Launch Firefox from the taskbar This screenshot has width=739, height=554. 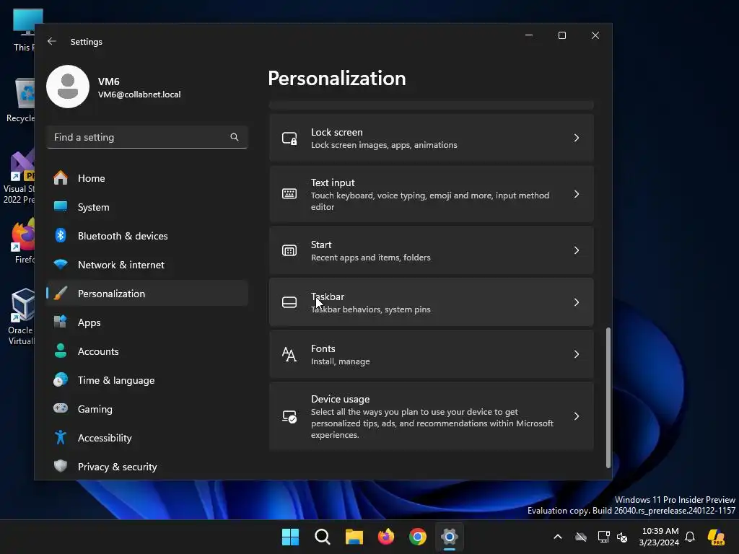386,537
